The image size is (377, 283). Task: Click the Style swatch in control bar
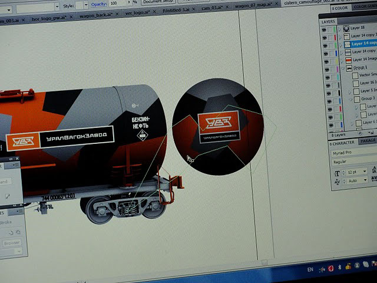(80, 5)
